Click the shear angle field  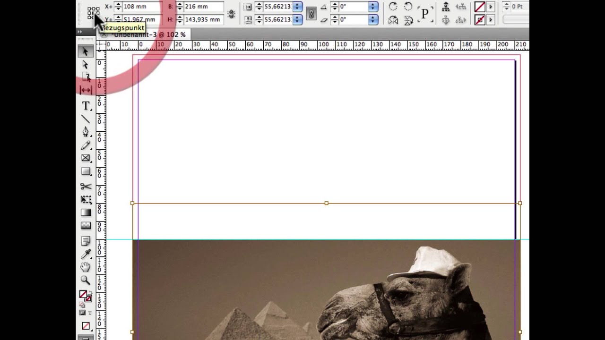354,19
